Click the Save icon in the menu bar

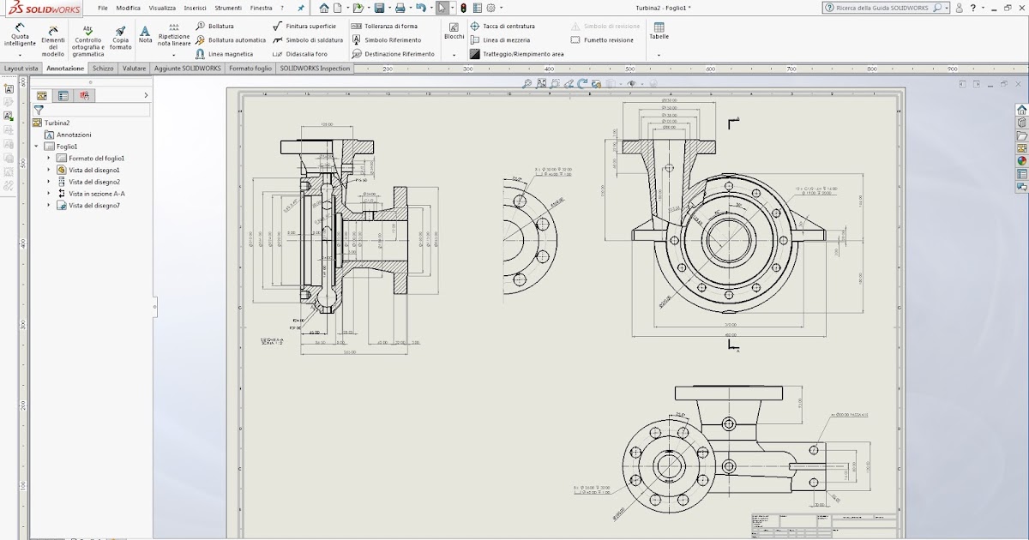coord(377,8)
